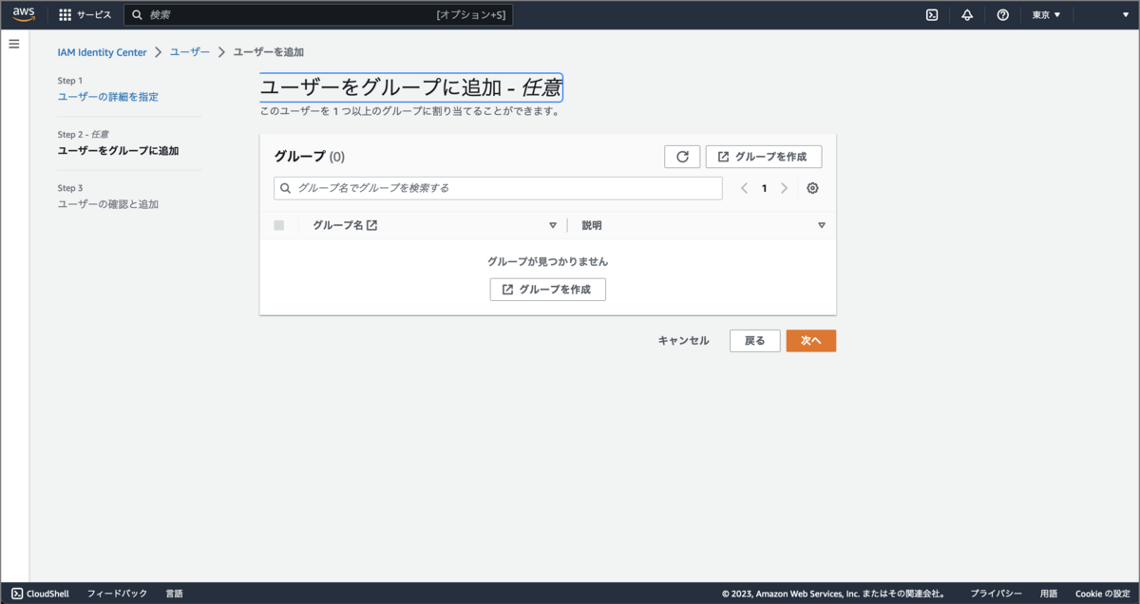Image resolution: width=1140 pixels, height=604 pixels.
Task: Focus the top AWS 検索 search bar
Action: pos(318,15)
